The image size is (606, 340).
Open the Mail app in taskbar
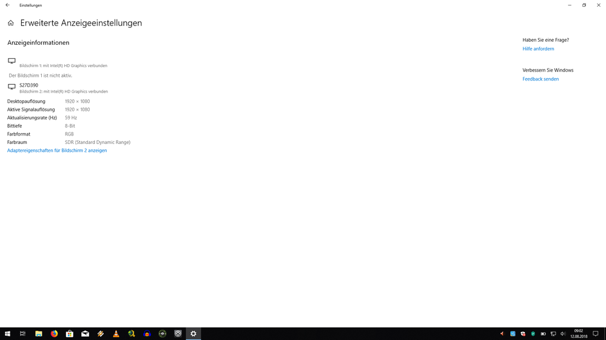coord(85,334)
